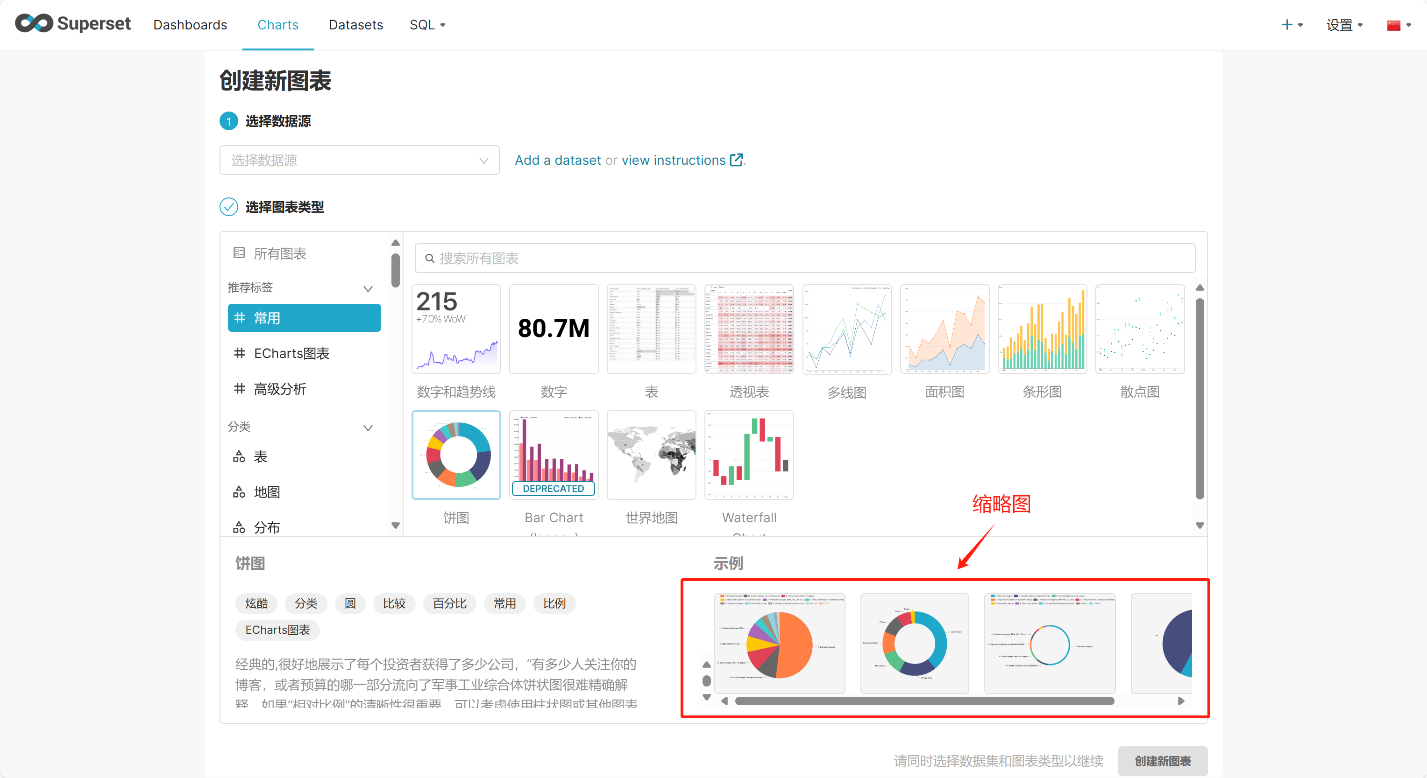Open the Datasets tab
This screenshot has width=1427, height=778.
(x=355, y=25)
